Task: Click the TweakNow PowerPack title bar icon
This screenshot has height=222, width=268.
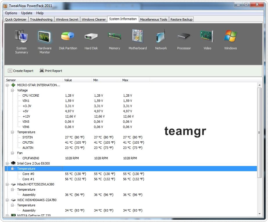Action: [x=5, y=6]
